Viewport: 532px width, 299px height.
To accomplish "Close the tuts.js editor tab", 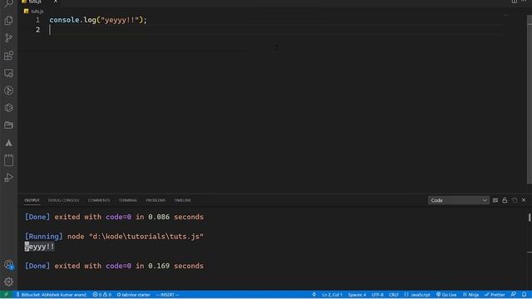I will click(x=56, y=2).
